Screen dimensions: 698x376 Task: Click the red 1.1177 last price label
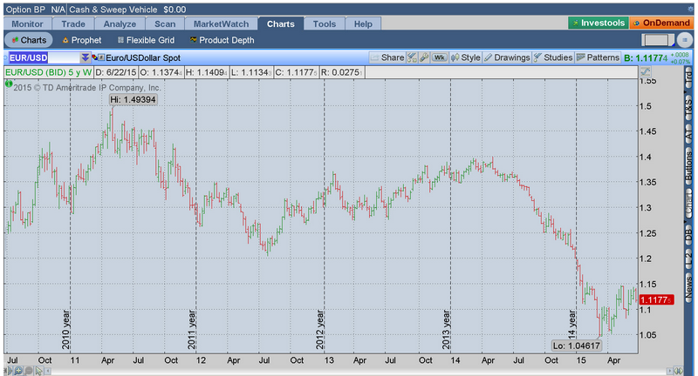click(656, 300)
